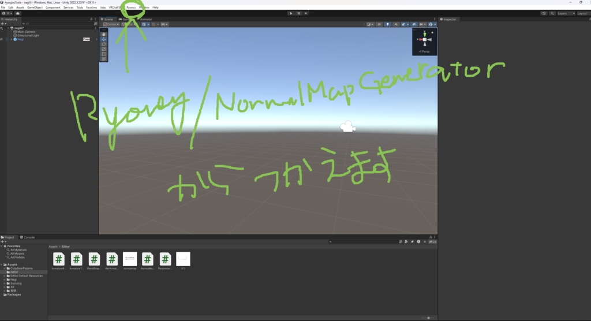Select the Scale tool in Scene
Screen dimensions: 591x321
[x=104, y=49]
